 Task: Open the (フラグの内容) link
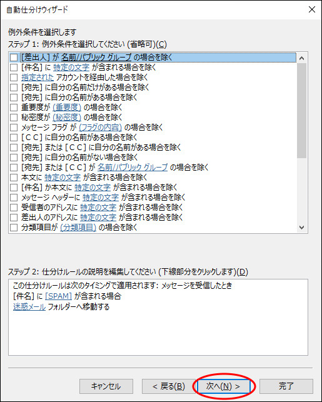click(100, 128)
